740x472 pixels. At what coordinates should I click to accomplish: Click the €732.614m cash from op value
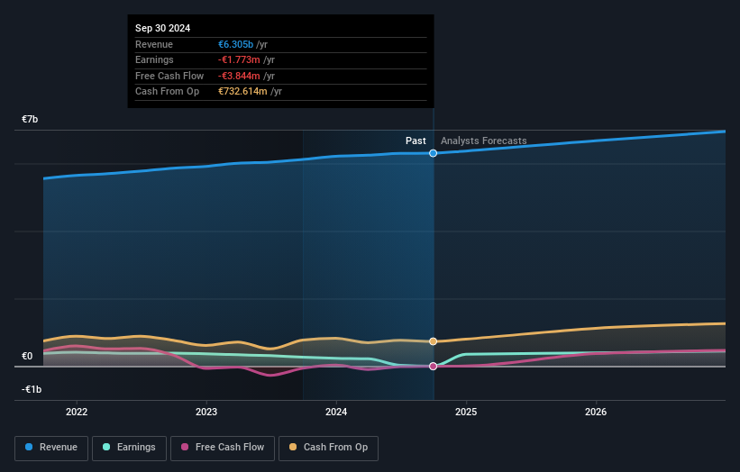(x=242, y=92)
